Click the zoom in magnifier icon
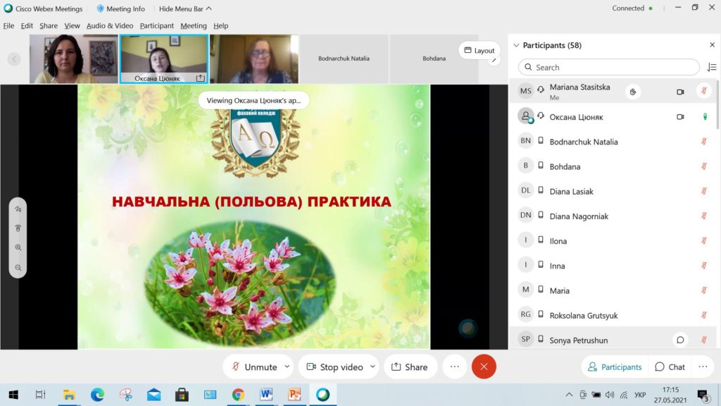The image size is (721, 406). point(18,247)
